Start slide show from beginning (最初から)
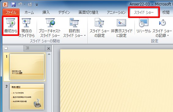 coord(11,26)
